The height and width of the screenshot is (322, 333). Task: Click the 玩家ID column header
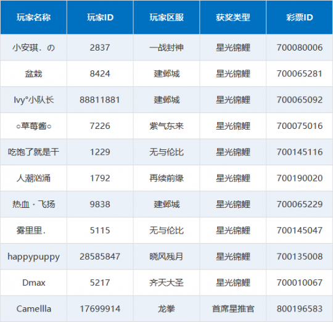[x=100, y=17]
